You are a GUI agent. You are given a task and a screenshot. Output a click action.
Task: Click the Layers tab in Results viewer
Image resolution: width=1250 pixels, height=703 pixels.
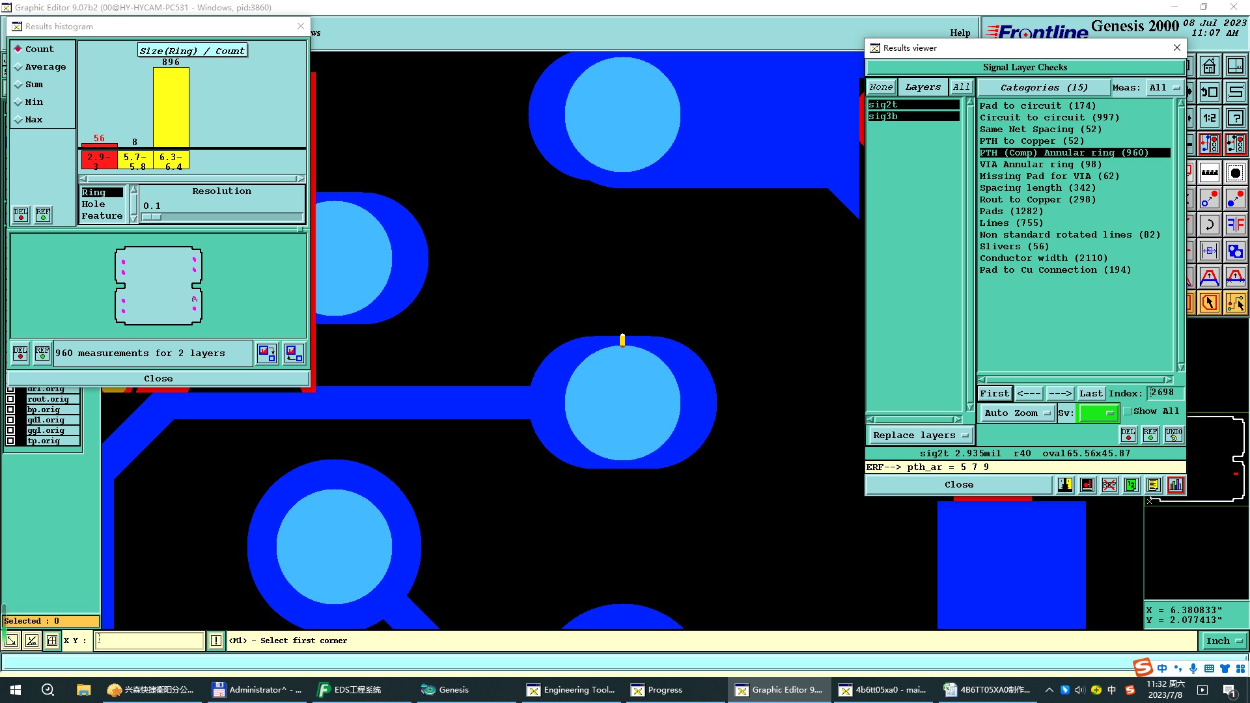[x=923, y=87]
